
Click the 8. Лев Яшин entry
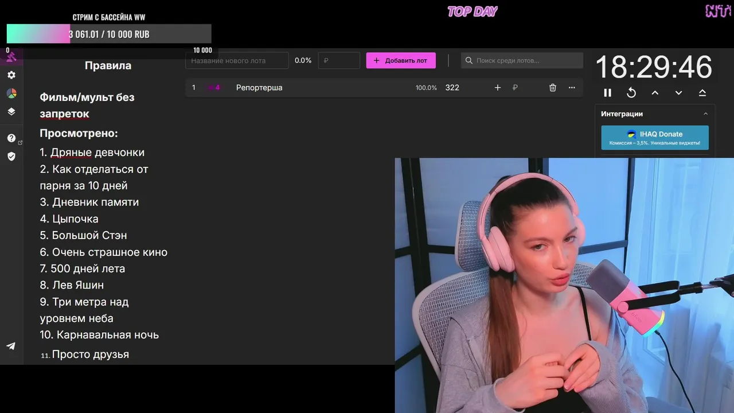pos(72,285)
